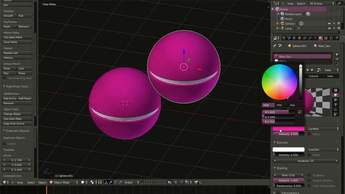Viewport: 345px width, 194px height.
Task: Click the Copy from Active button
Action: click(17, 123)
